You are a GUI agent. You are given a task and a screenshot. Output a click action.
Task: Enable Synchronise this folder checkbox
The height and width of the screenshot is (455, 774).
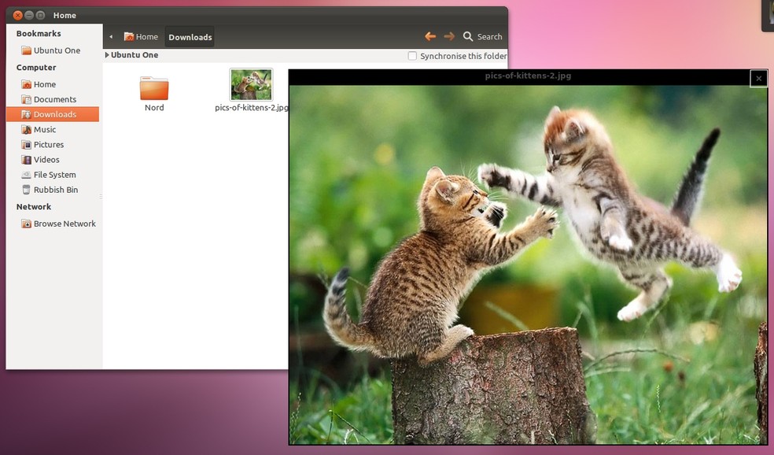(412, 56)
